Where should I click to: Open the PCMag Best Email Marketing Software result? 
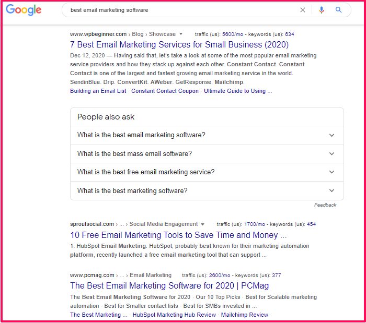169,286
